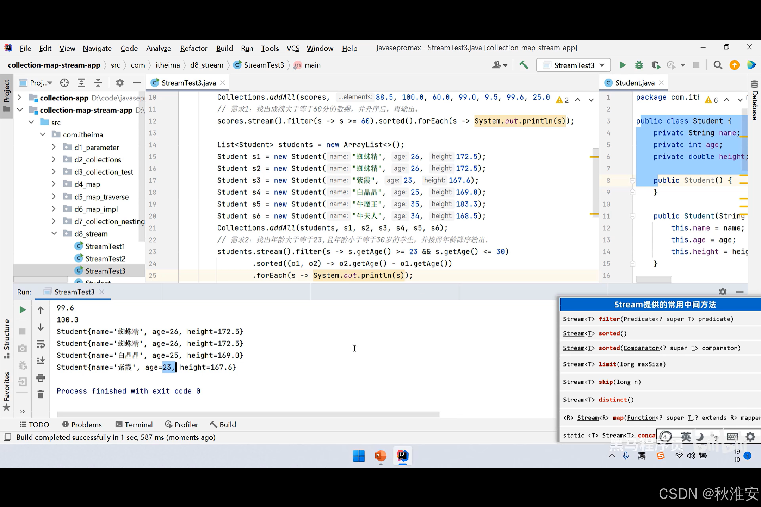This screenshot has width=761, height=507.
Task: Open the TODO tool window
Action: (34, 424)
